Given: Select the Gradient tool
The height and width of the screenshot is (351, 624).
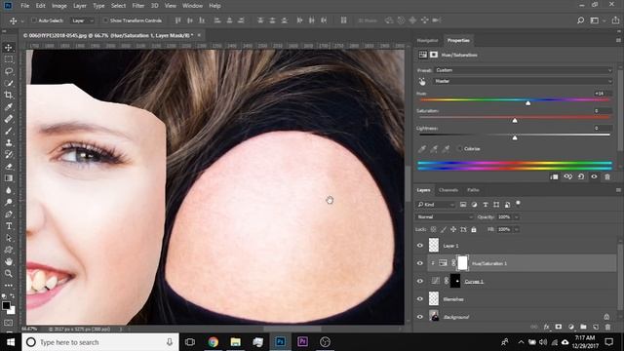Looking at the screenshot, I should (9, 178).
